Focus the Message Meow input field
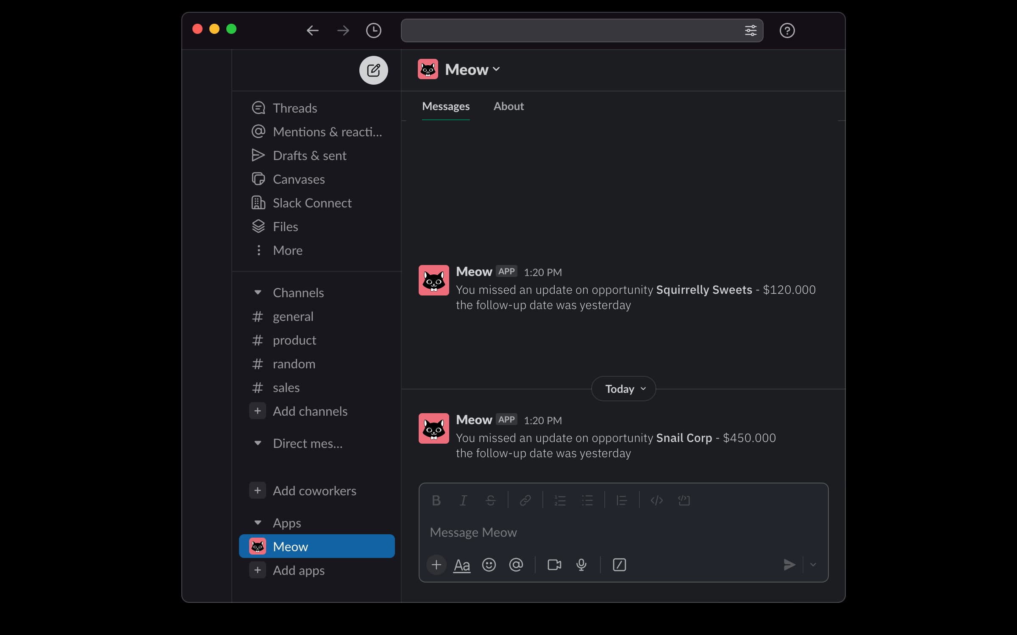The width and height of the screenshot is (1017, 635). [623, 532]
